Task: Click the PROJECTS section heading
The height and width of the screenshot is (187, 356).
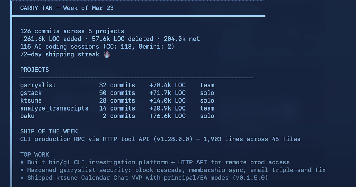Action: coord(34,70)
